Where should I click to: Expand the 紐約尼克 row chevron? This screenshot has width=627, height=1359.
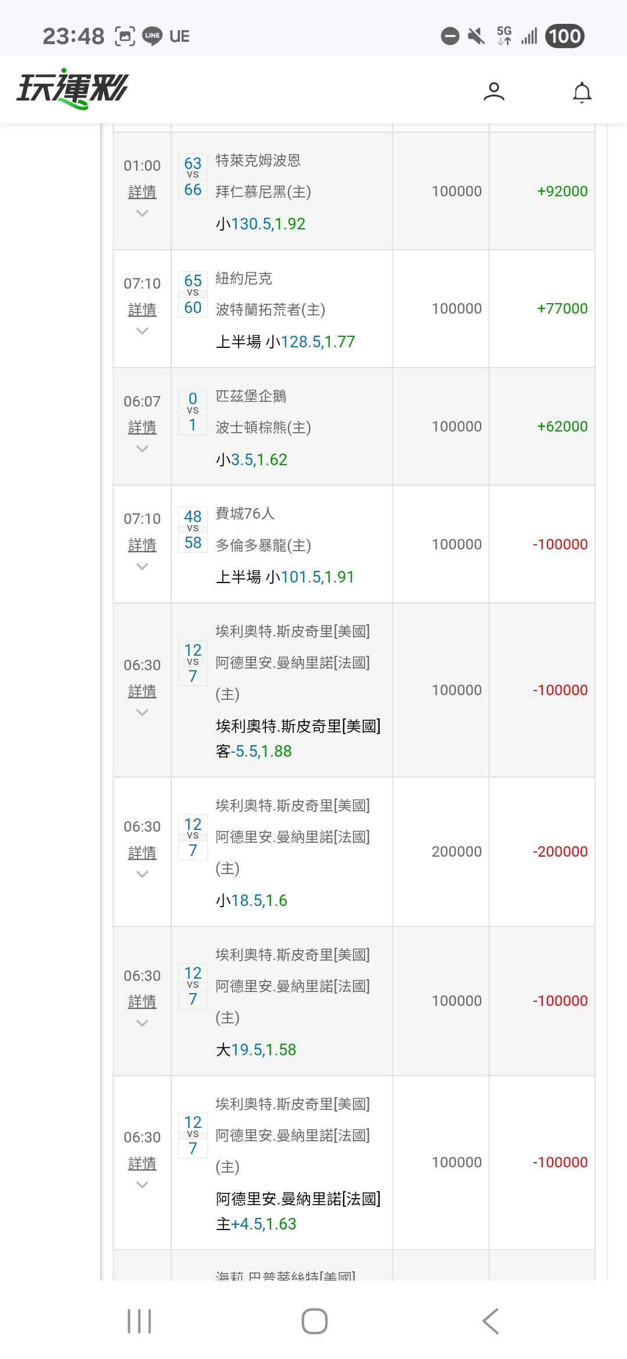(x=142, y=332)
